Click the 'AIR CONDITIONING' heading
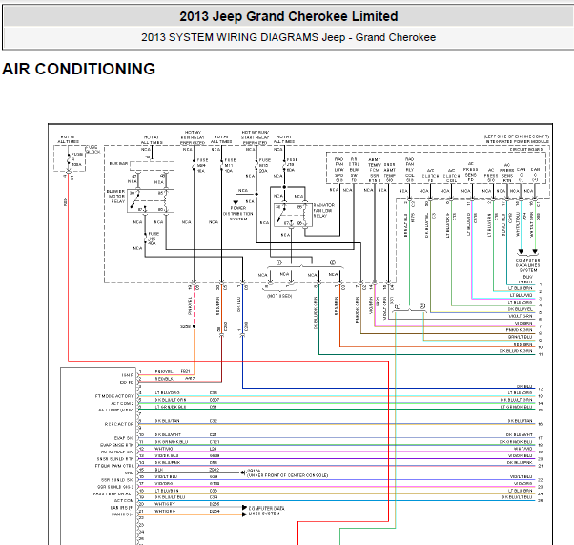Viewport: 574px width, 545px height. (79, 69)
